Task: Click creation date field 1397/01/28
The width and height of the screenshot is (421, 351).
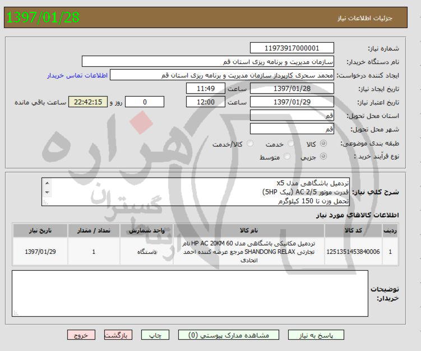Action: coord(292,88)
